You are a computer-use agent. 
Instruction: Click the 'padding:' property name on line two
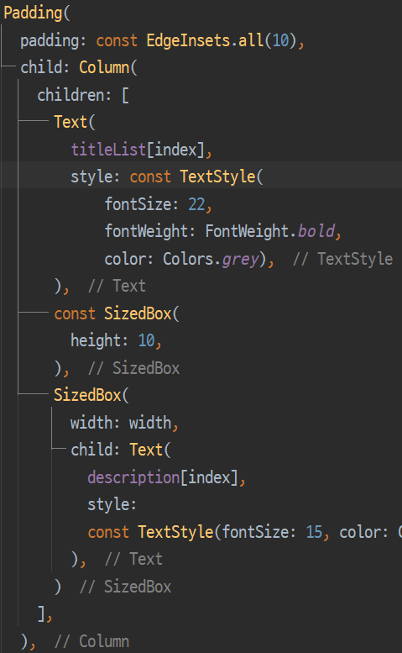click(53, 41)
